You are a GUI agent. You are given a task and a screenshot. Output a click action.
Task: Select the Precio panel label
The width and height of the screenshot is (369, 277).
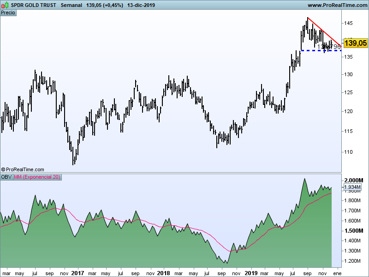pos(8,12)
